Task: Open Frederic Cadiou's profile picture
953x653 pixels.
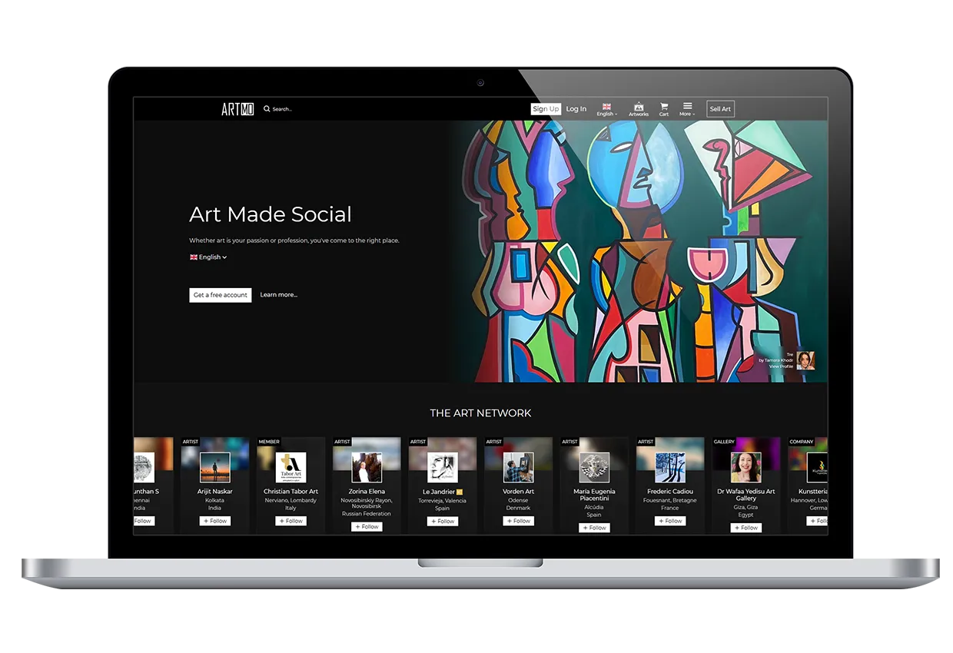Action: point(670,467)
